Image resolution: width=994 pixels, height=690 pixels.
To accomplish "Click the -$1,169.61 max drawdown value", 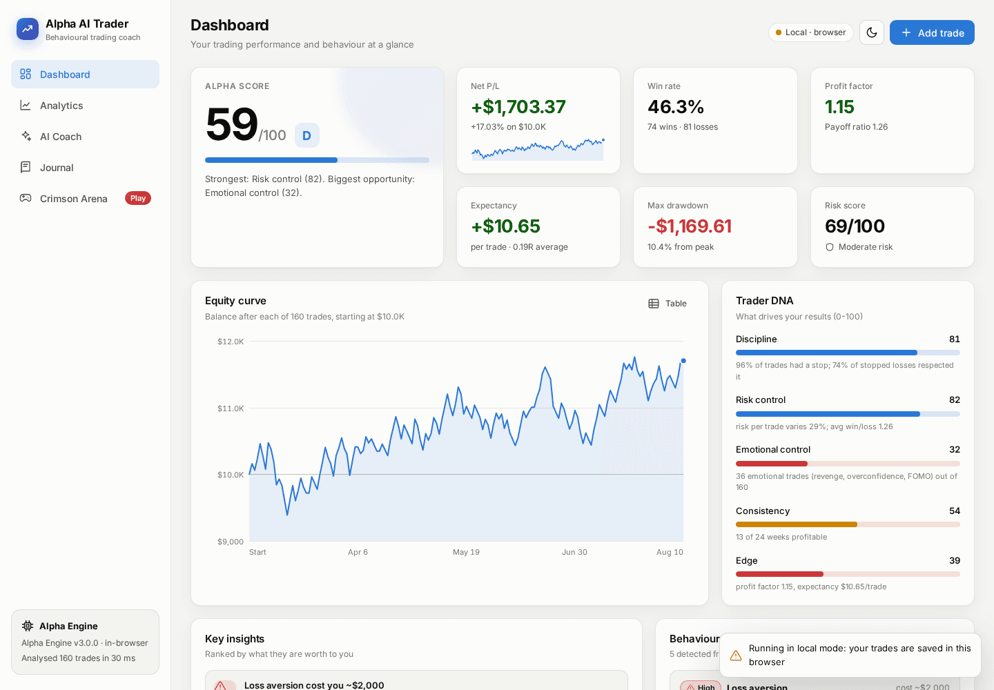I will (690, 226).
